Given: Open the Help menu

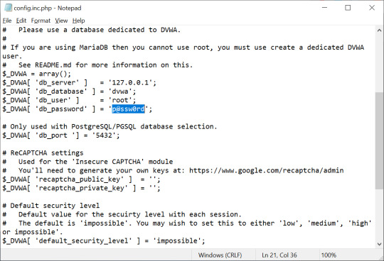Looking at the screenshot, I should pos(79,21).
